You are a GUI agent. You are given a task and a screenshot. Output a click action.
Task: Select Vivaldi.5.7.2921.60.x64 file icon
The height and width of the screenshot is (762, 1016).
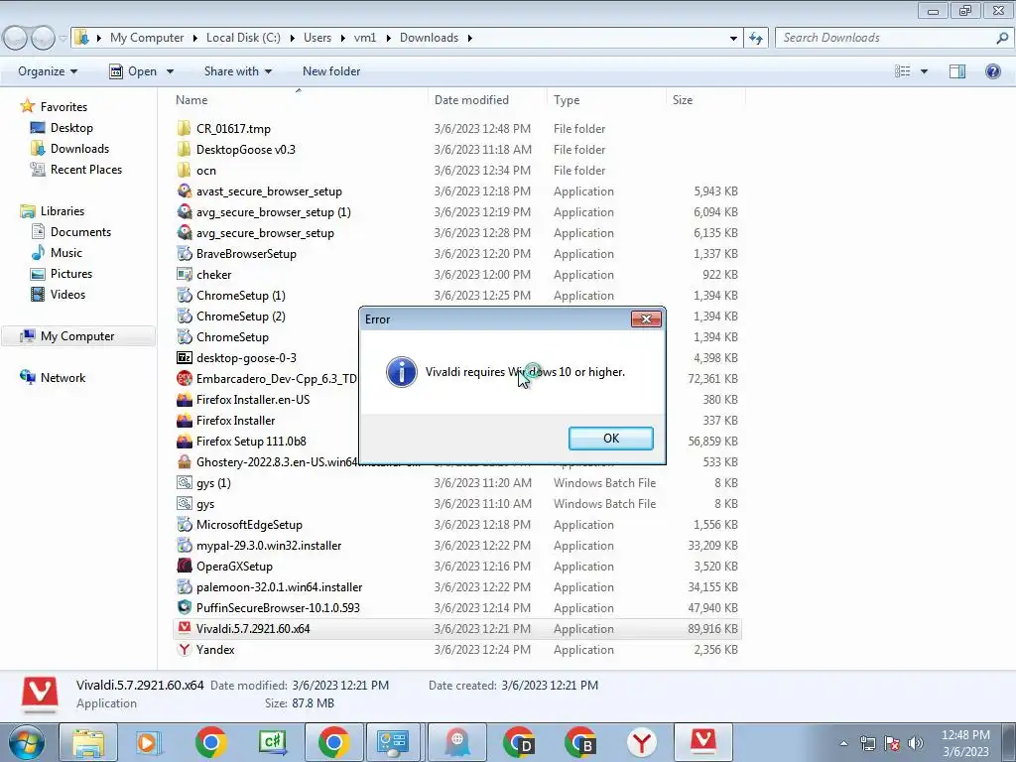pyautogui.click(x=184, y=628)
